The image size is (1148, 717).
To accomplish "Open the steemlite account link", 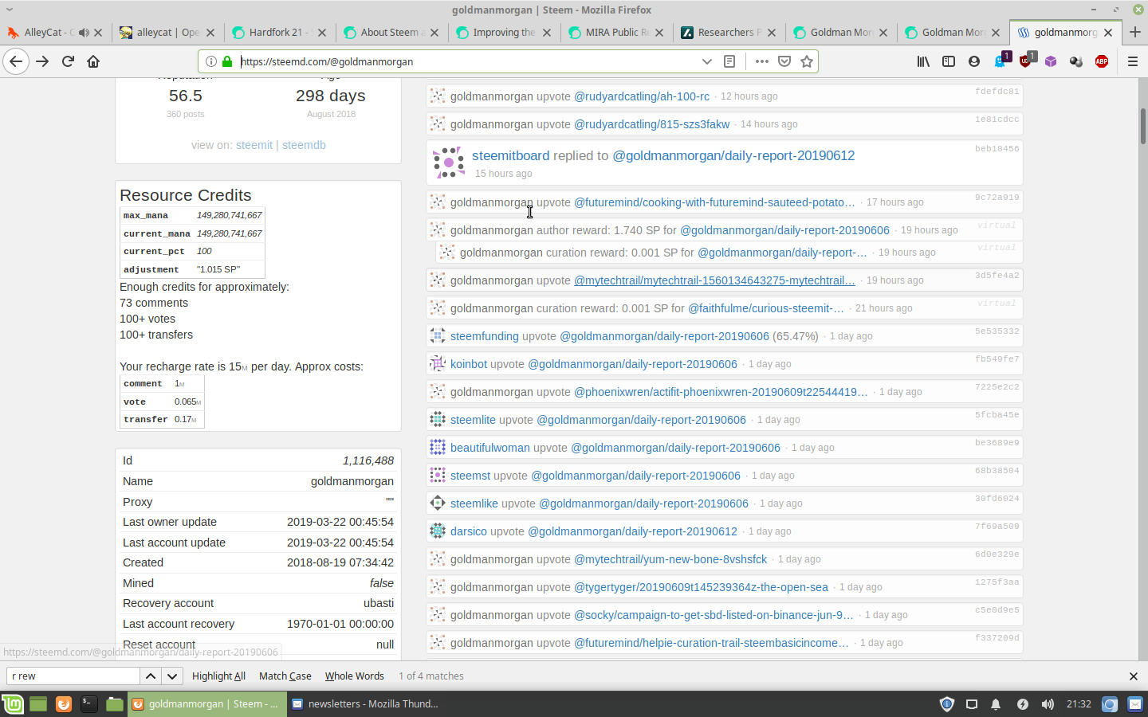I will tap(473, 420).
